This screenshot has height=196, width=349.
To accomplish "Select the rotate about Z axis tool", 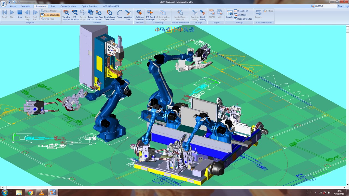I will [x=180, y=29].
